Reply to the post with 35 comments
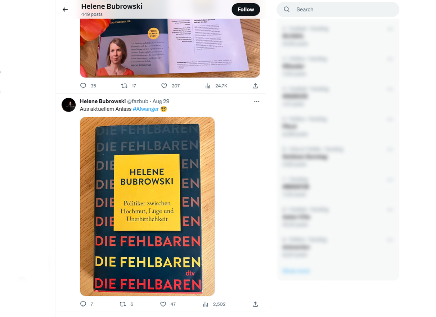Viewport: 436px width, 317px height. point(83,86)
